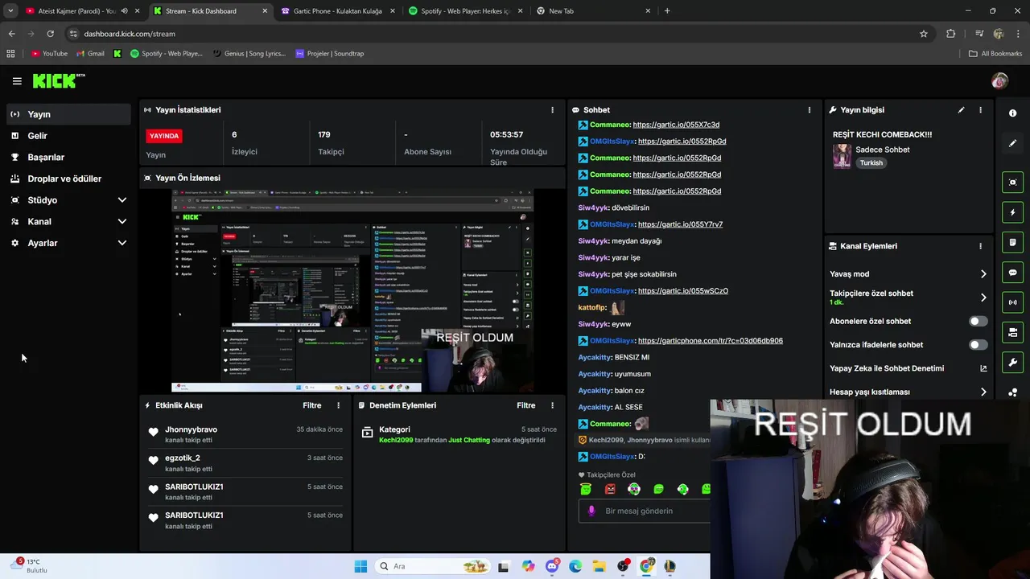Image resolution: width=1030 pixels, height=579 pixels.
Task: Open the Etkinlik Akışı Filtre dropdown
Action: pyautogui.click(x=311, y=405)
